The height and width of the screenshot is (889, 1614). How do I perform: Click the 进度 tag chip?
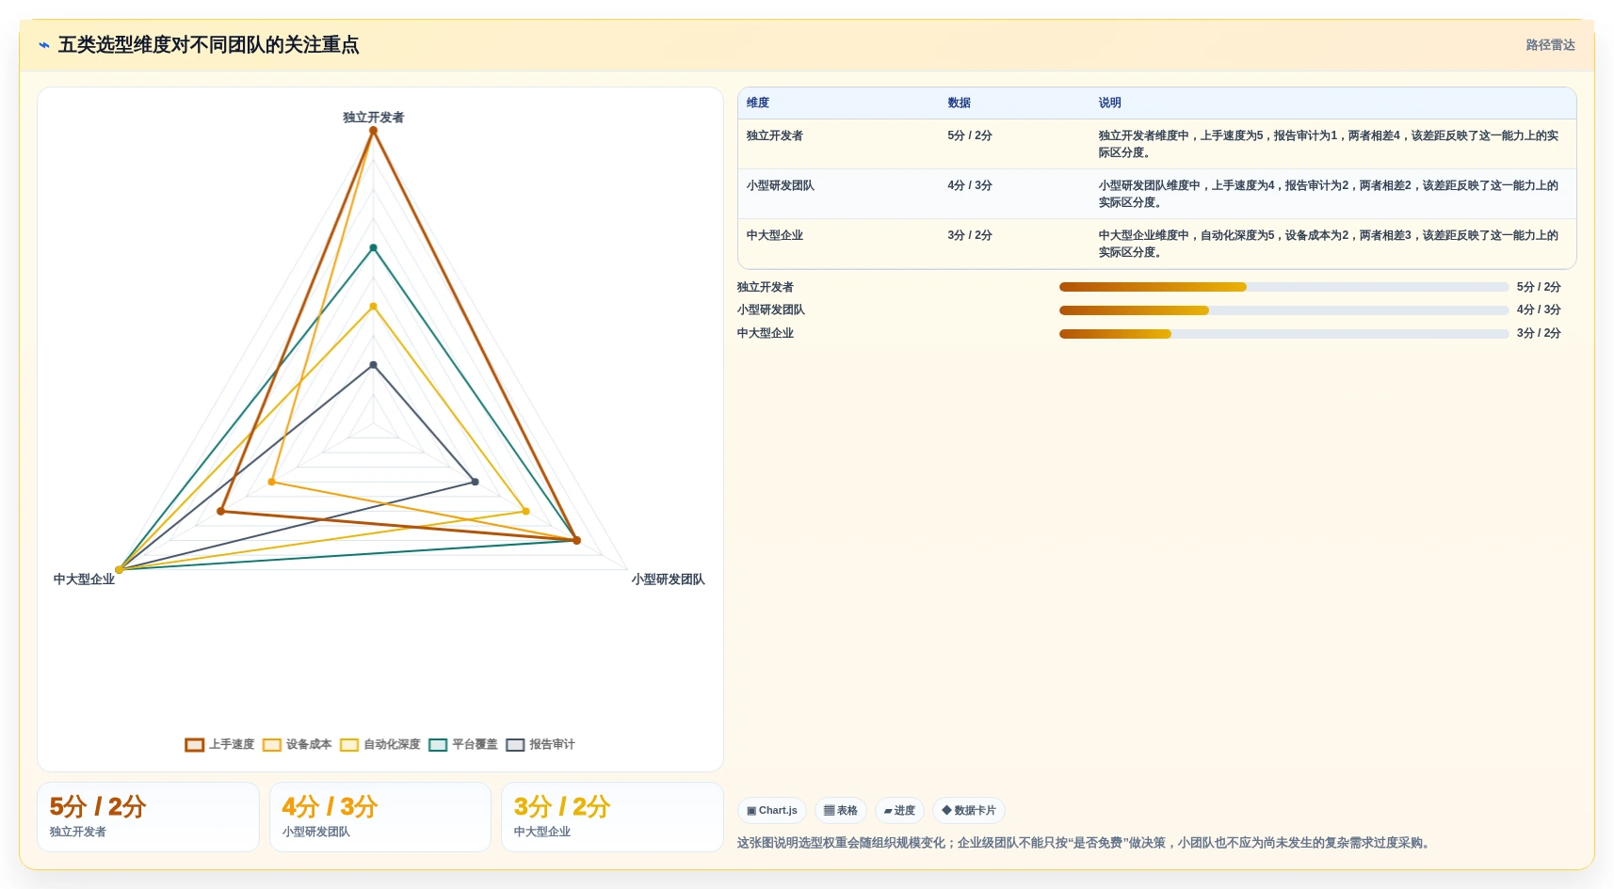899,810
